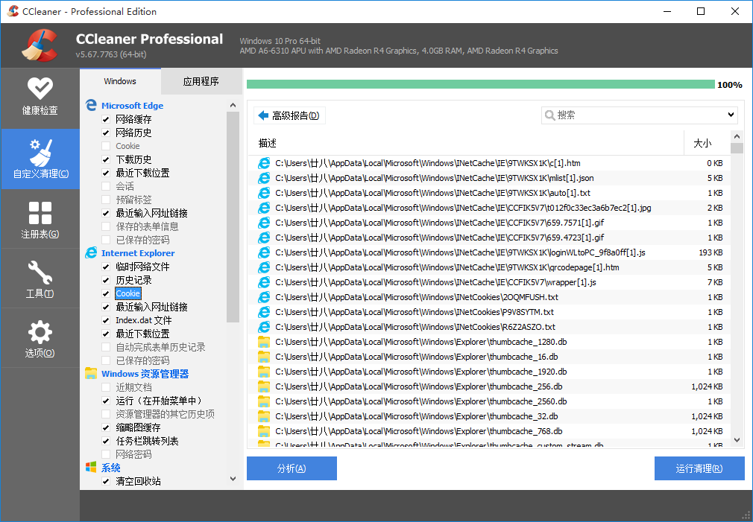Select the thumbcache_2560.db row
Screen dimensions: 753x522
pos(490,401)
